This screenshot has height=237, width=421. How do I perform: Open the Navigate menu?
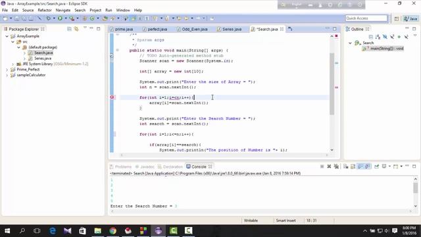coord(63,11)
